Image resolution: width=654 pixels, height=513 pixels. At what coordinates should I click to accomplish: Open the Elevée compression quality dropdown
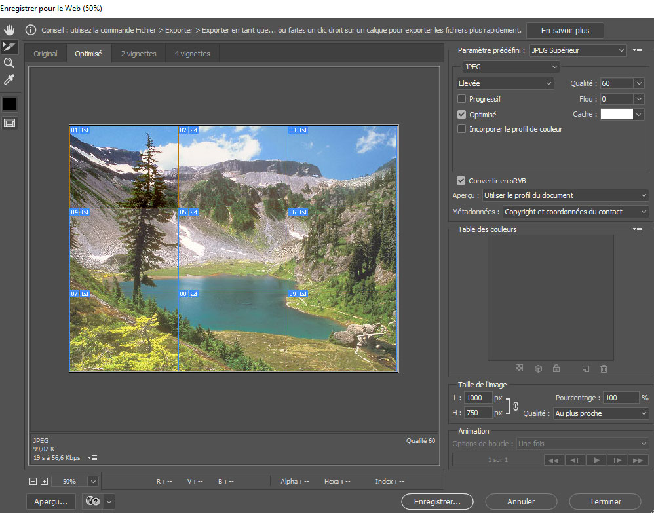(x=505, y=83)
